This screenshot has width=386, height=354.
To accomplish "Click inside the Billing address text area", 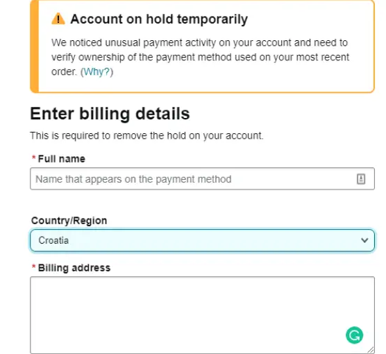I will (202, 315).
